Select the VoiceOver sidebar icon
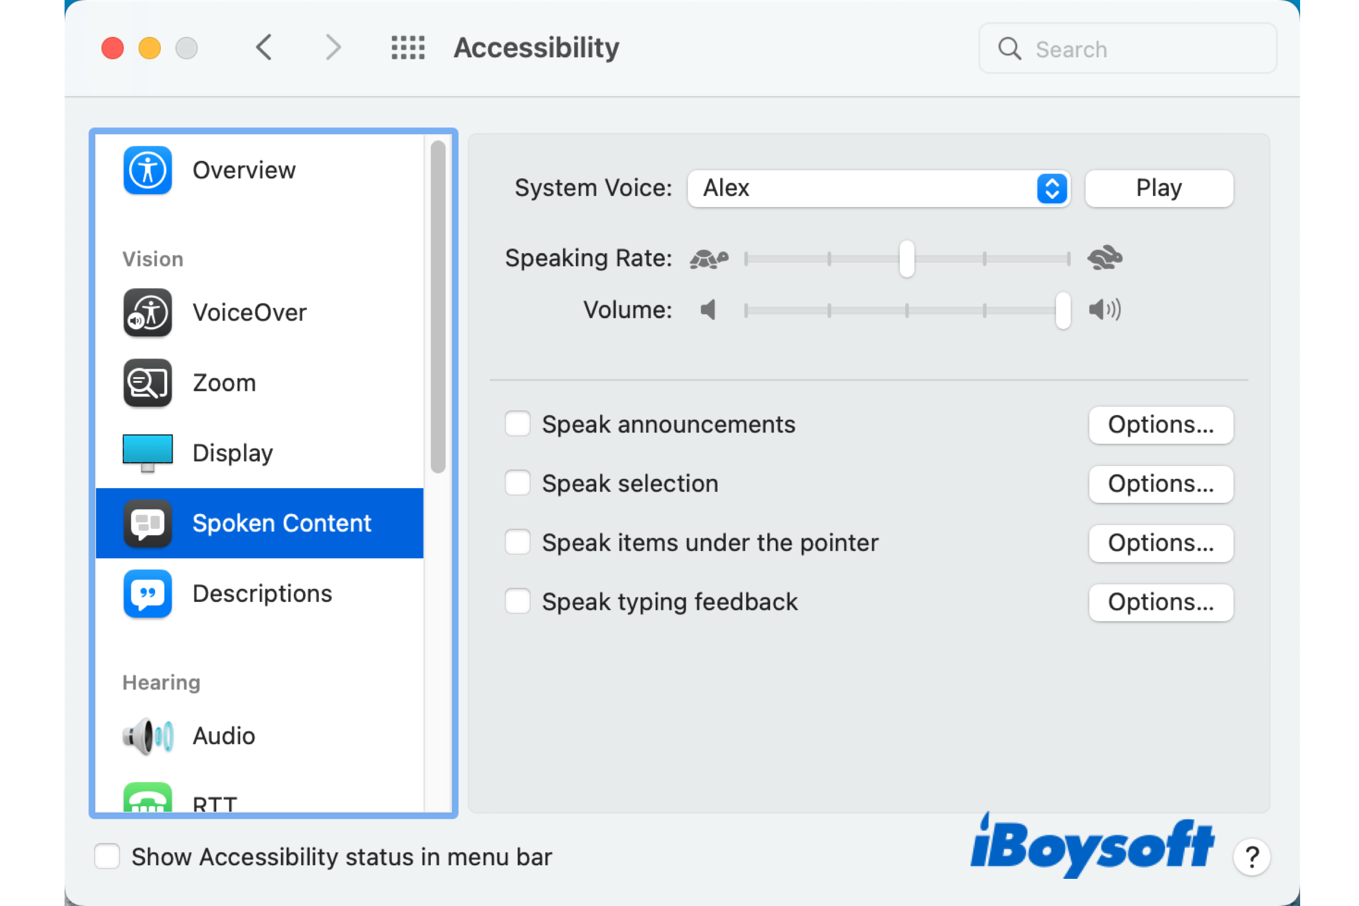 pos(147,313)
